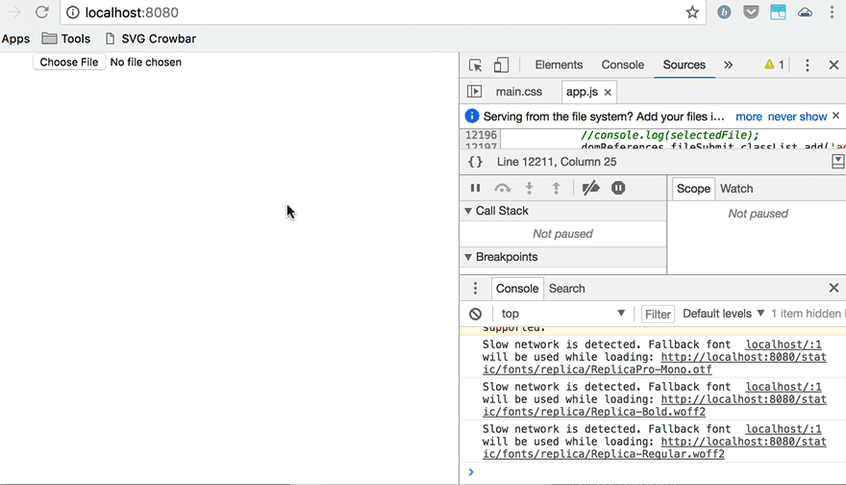This screenshot has width=846, height=485.
Task: Click the coverage icon in the status bar
Action: coord(838,161)
